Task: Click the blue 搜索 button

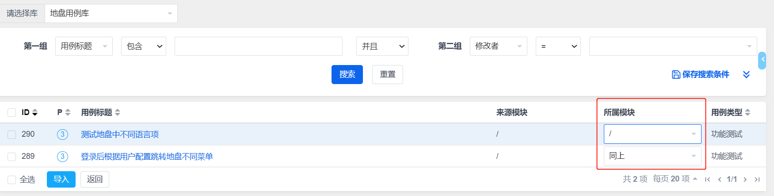Action: point(347,74)
